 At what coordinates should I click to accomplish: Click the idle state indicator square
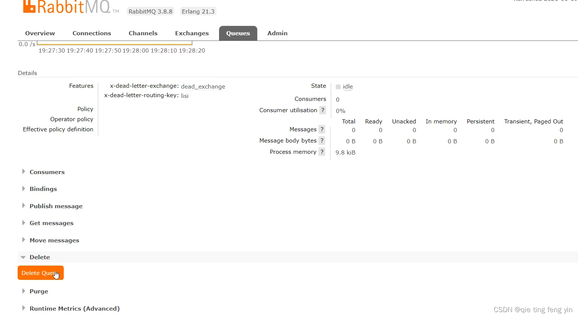pos(338,87)
